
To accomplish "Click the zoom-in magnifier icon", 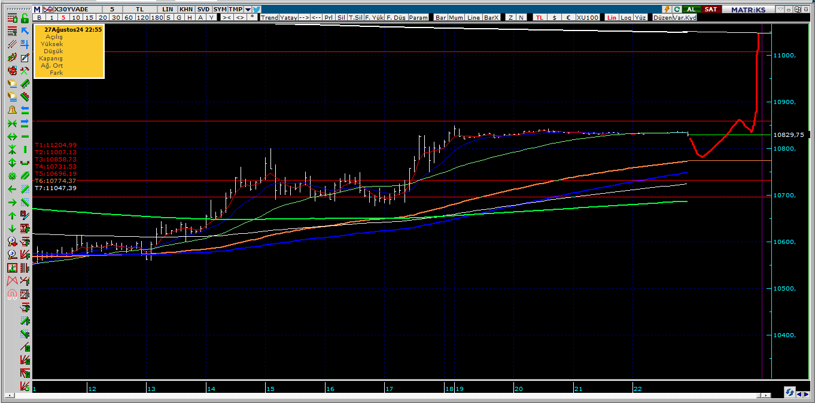I will coord(12,242).
